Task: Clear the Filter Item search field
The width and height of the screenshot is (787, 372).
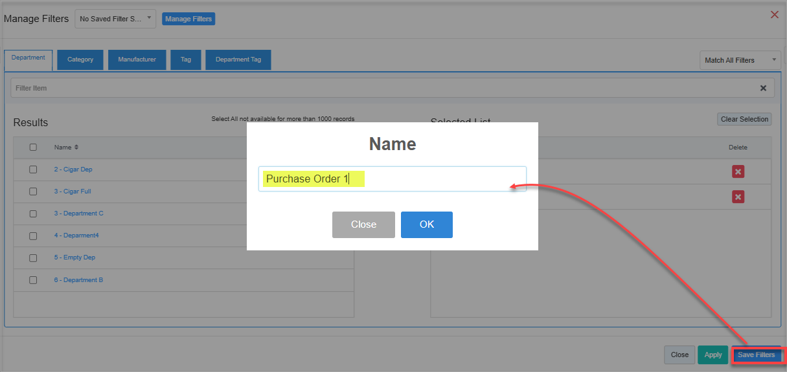Action: pyautogui.click(x=762, y=88)
